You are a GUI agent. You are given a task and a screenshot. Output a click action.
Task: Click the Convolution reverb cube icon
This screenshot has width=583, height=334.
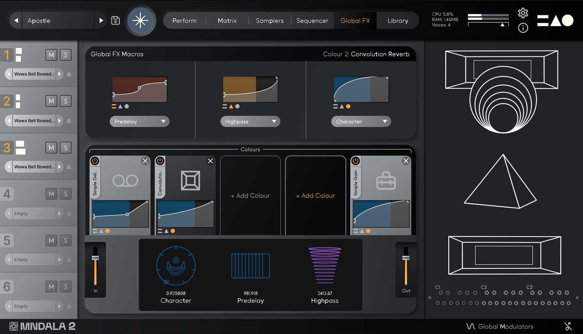[x=190, y=180]
